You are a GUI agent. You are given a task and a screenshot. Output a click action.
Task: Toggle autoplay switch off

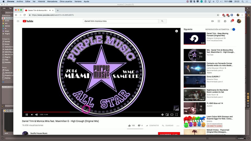233,30
